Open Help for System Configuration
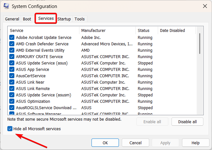Viewport: 212px width, 150px height. click(x=195, y=143)
